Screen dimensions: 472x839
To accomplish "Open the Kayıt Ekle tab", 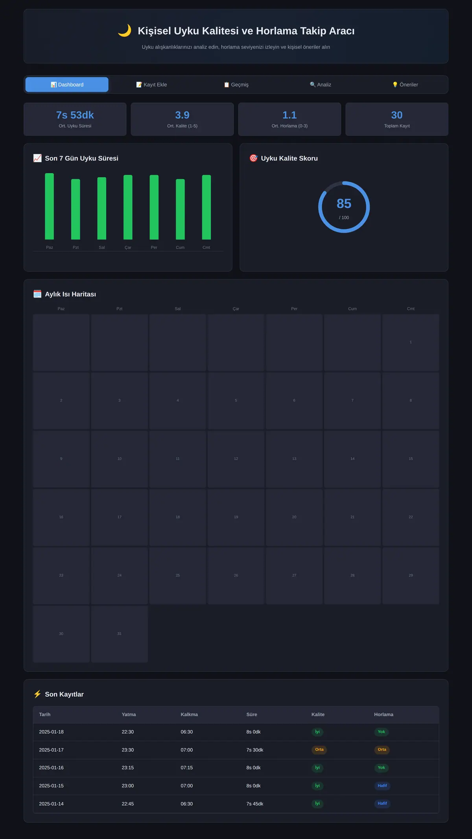I will pos(151,85).
